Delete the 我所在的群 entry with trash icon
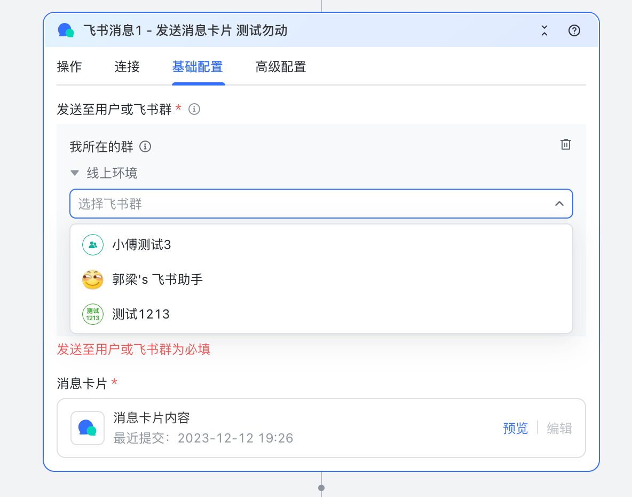This screenshot has height=497, width=632. (565, 144)
